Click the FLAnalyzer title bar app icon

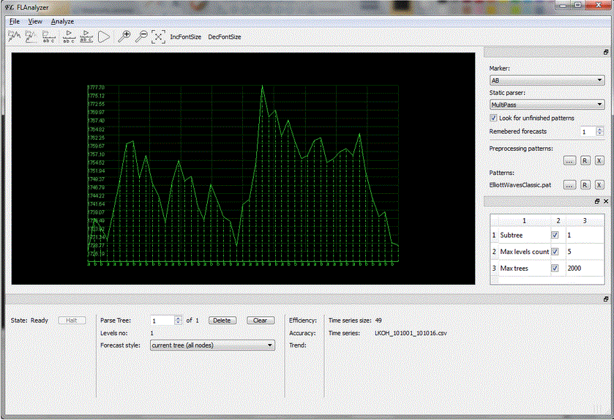tap(9, 7)
